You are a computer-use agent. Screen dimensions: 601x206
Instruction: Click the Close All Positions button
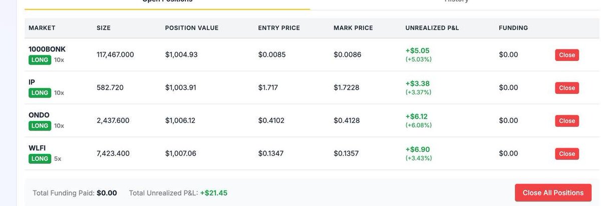click(x=553, y=192)
